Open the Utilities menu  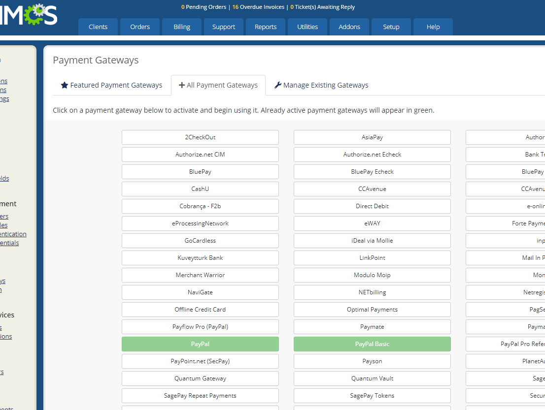[307, 27]
